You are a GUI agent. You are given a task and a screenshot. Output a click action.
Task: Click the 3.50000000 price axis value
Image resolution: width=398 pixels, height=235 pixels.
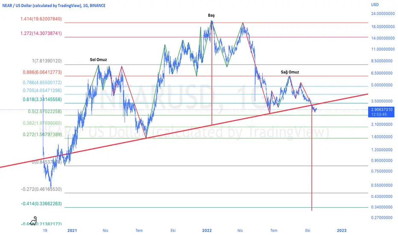pyautogui.click(x=383, y=101)
